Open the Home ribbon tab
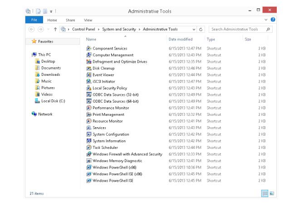The height and width of the screenshot is (203, 304). (52, 20)
